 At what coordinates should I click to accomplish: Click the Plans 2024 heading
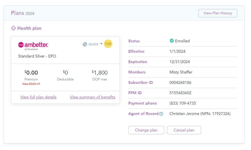[23, 13]
